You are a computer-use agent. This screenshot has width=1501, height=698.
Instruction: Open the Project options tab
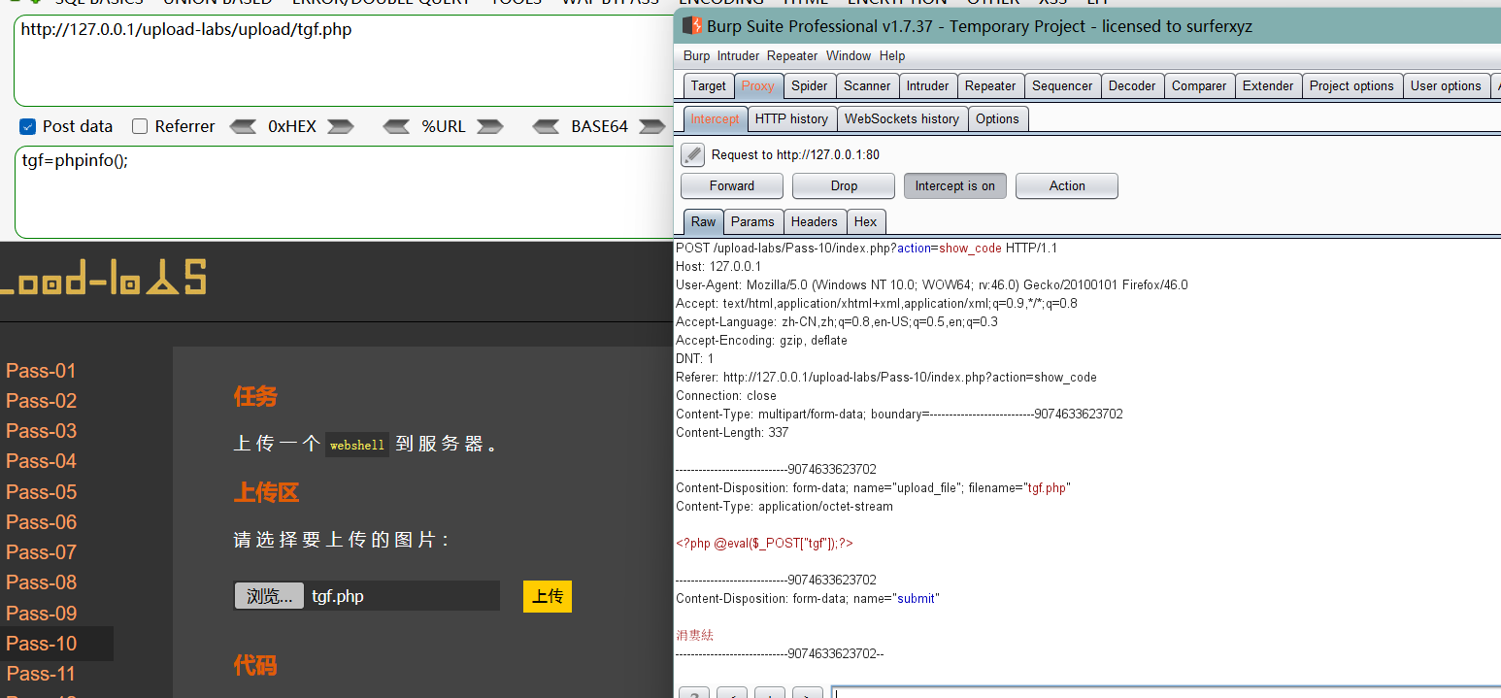pyautogui.click(x=1351, y=85)
